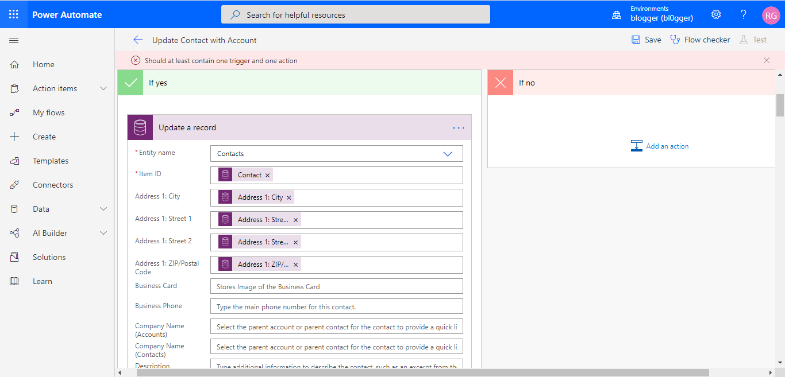Open the Help question mark
Image resolution: width=785 pixels, height=377 pixels.
tap(743, 14)
